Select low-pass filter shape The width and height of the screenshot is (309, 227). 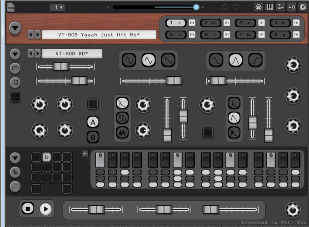[216, 60]
